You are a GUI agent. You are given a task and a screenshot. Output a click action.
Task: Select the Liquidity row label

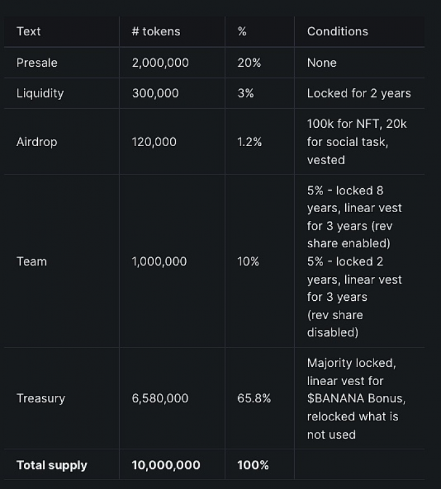point(40,93)
